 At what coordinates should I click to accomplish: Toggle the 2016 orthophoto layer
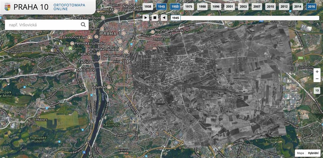tap(311, 7)
